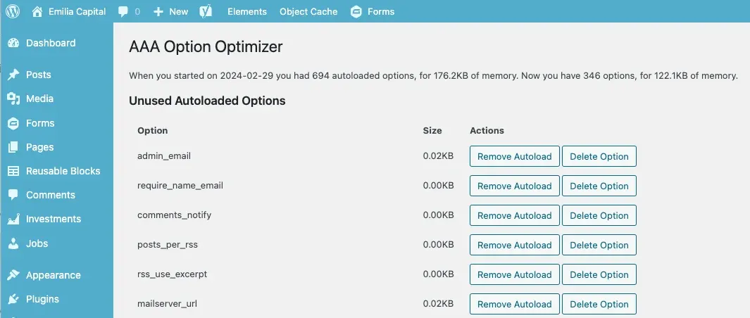Viewport: 750px width, 318px height.
Task: Click the Appearance paintbrush icon
Action: (x=13, y=275)
